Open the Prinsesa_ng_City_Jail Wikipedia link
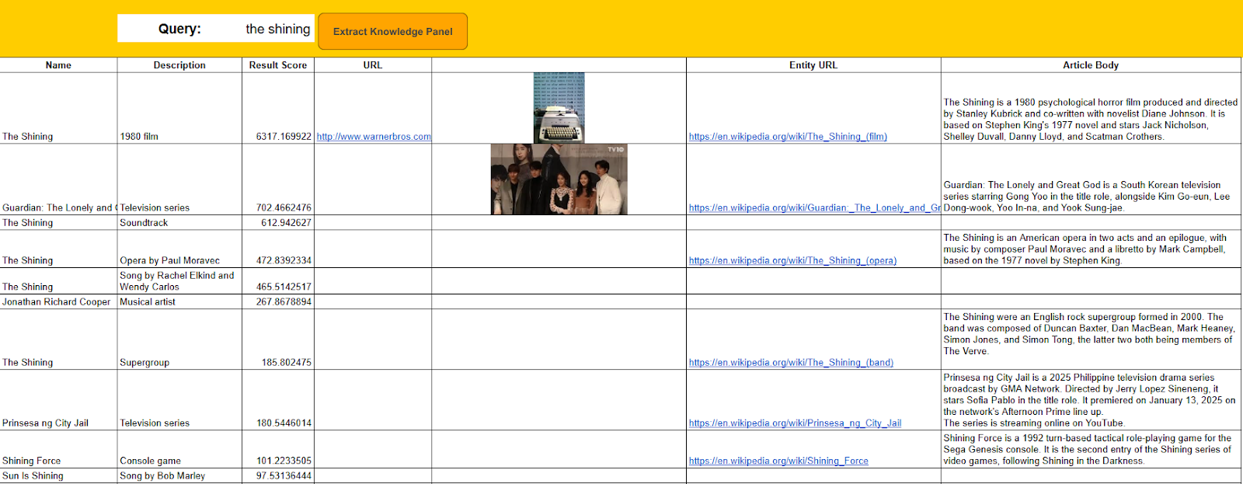This screenshot has width=1243, height=484. [795, 423]
